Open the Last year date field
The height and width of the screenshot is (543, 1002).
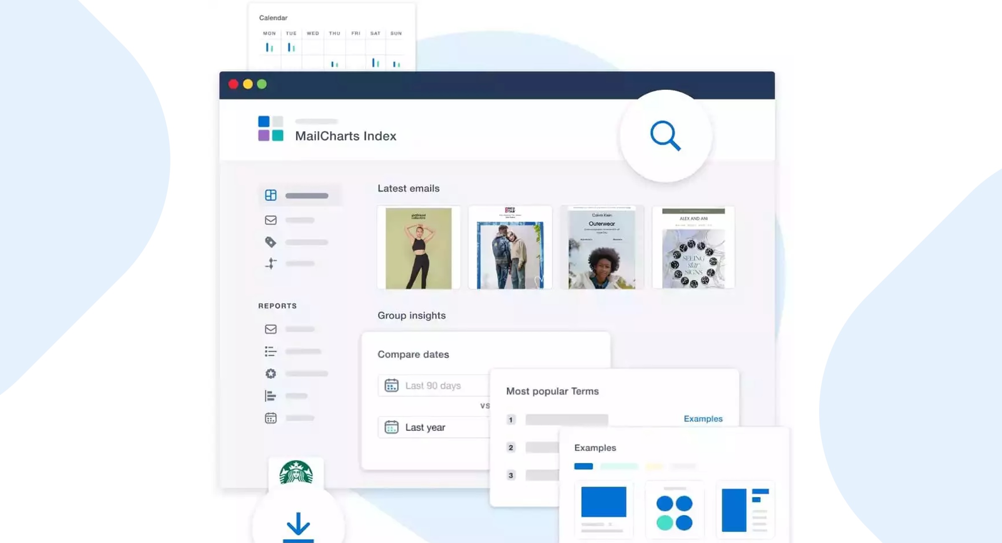tap(434, 427)
